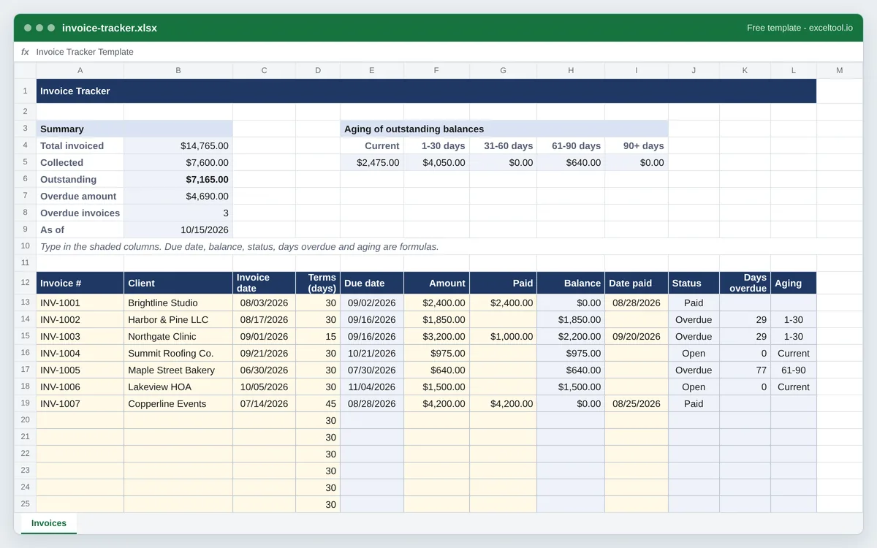877x548 pixels.
Task: Select the 77 days overdue cell
Action: 745,370
